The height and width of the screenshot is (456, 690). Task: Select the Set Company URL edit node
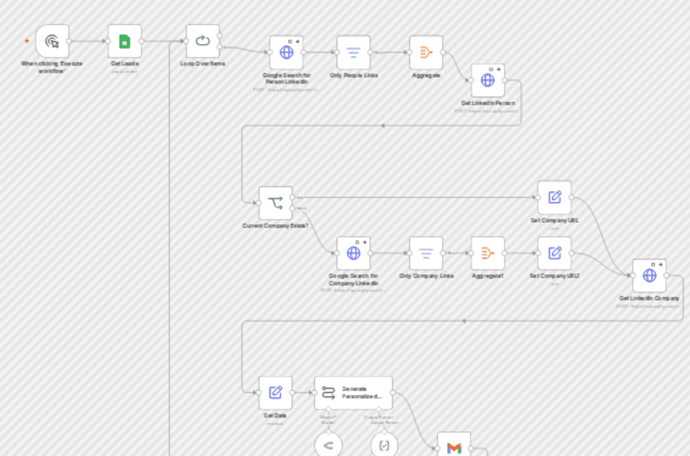click(554, 197)
